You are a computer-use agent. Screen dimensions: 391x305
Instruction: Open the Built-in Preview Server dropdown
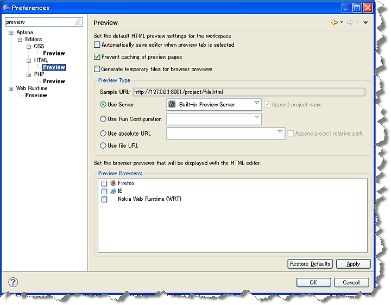coord(214,105)
